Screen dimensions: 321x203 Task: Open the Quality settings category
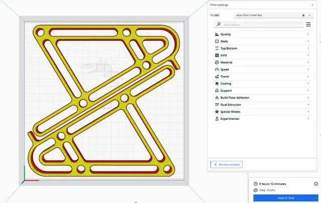point(262,34)
